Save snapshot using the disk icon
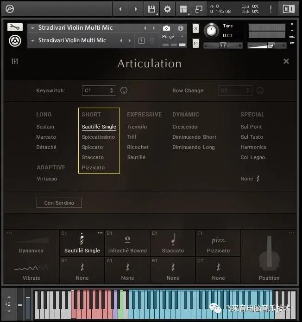 point(141,40)
